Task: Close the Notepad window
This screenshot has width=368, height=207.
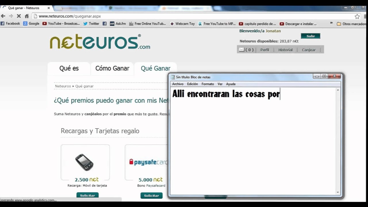Action: [334, 76]
